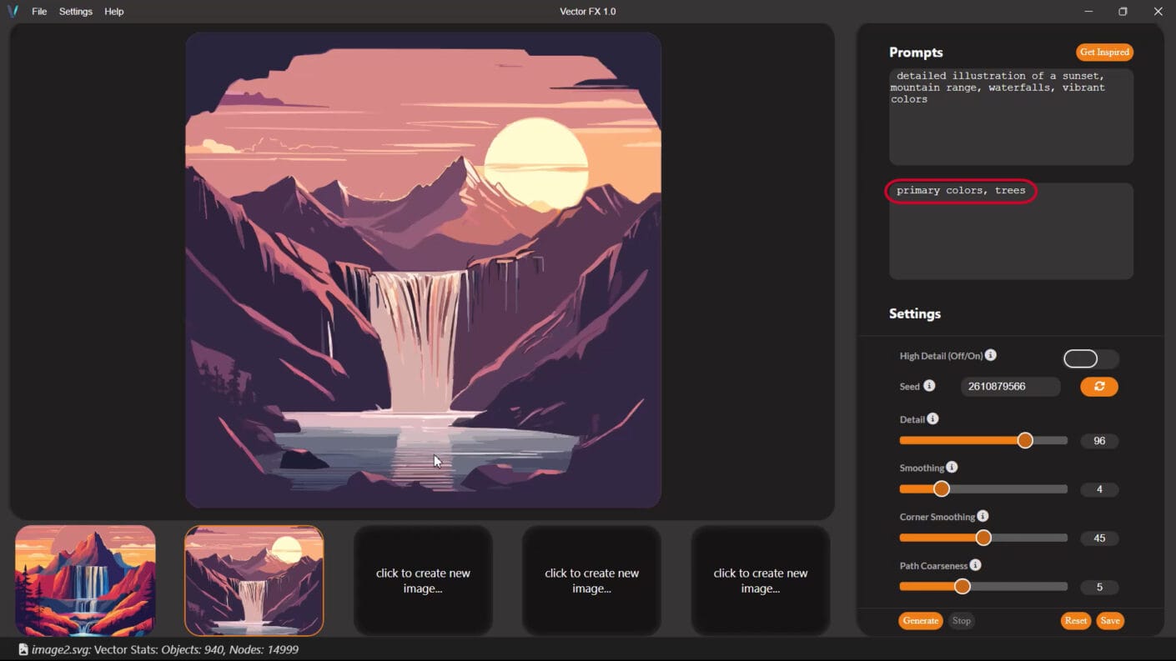
Task: Click the Generate button
Action: pos(920,620)
